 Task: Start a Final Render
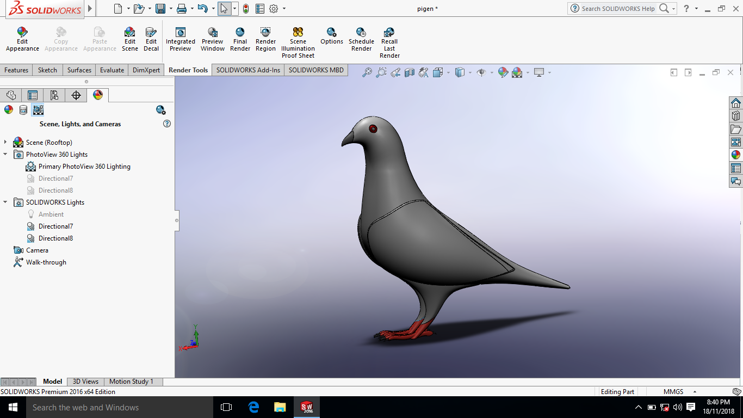pyautogui.click(x=240, y=39)
